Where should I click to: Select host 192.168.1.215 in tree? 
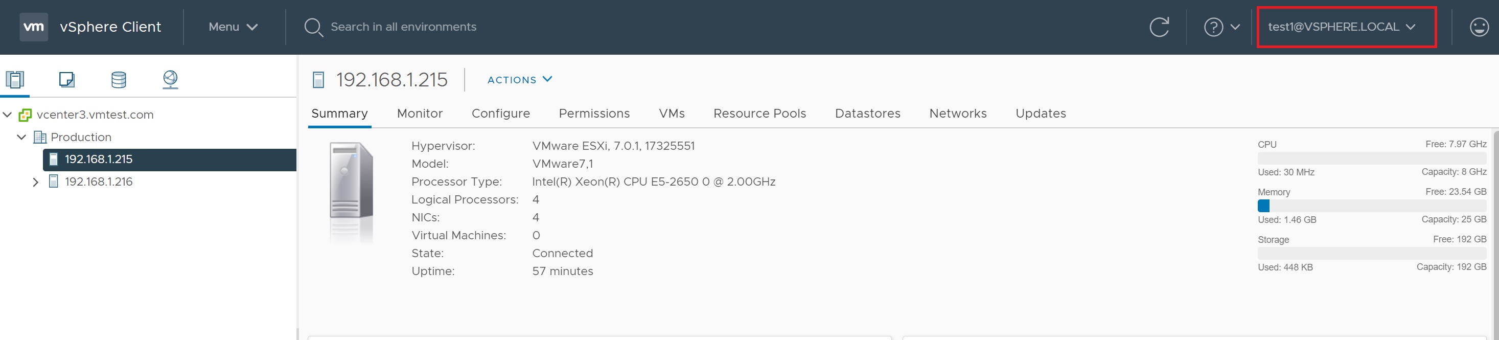(x=98, y=160)
